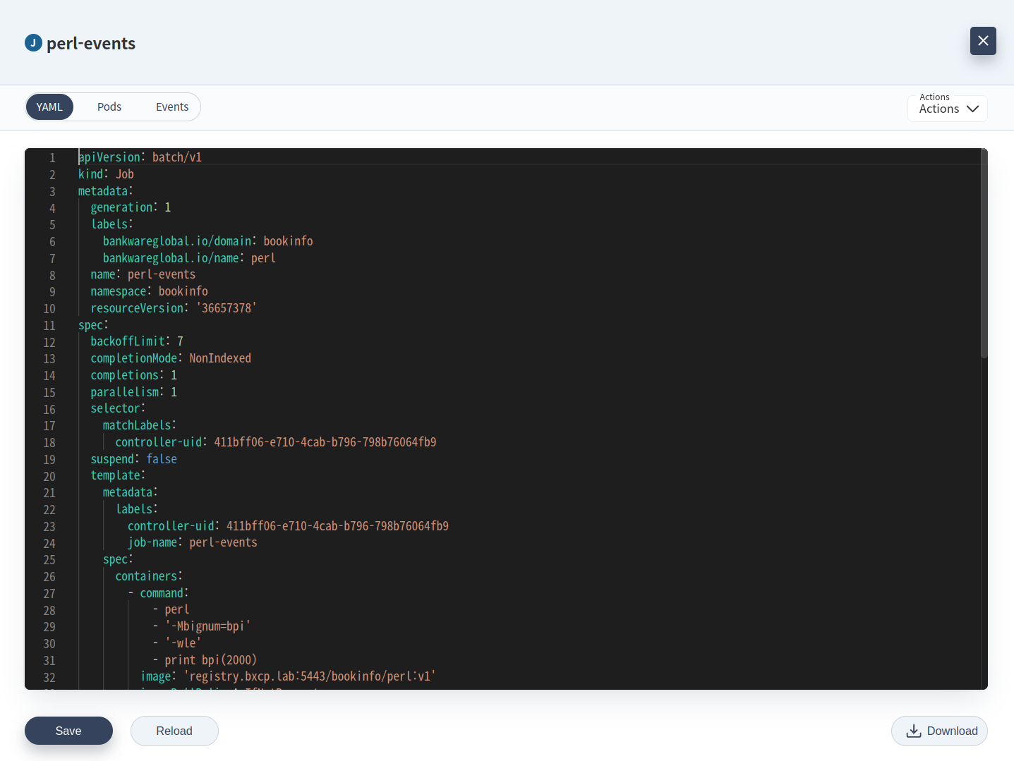Screen dimensions: 1014x761
Task: Click controller-uid value on line 18
Action: coord(325,442)
